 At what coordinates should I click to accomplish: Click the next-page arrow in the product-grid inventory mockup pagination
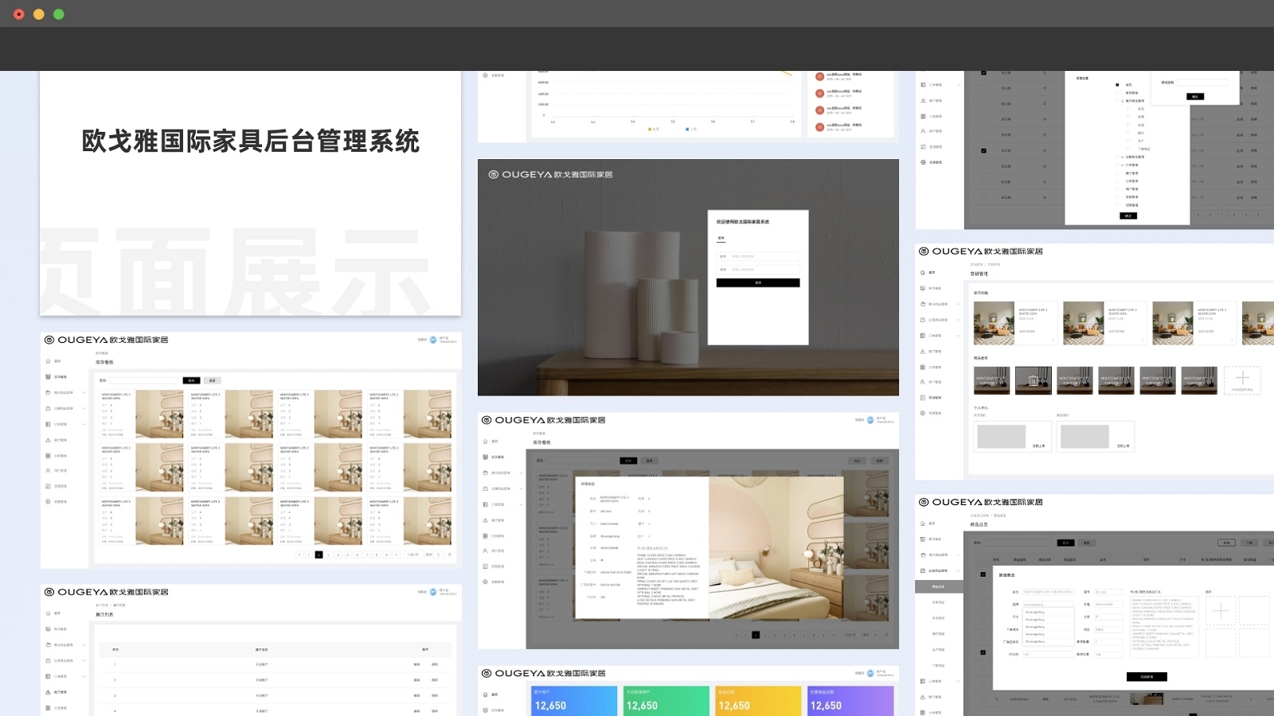pos(396,555)
